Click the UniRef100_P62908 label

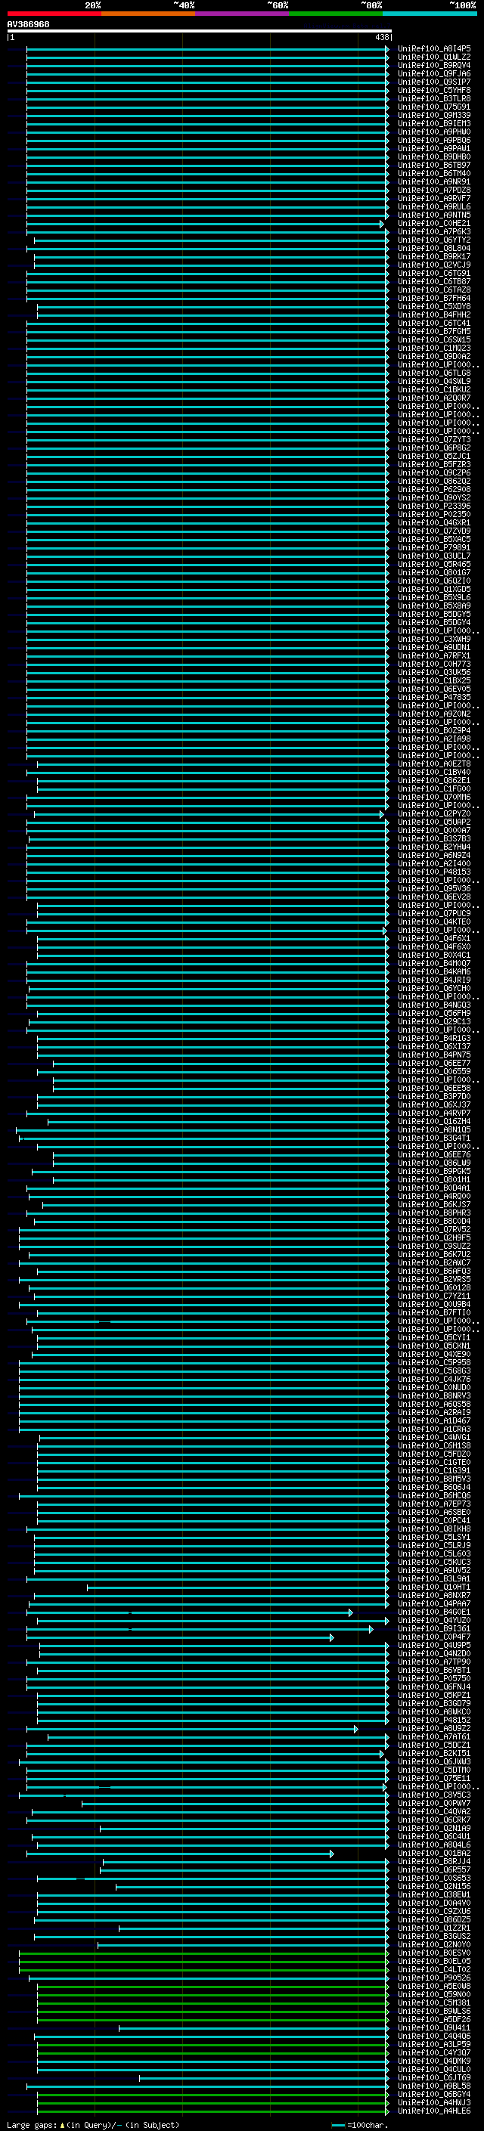click(433, 489)
